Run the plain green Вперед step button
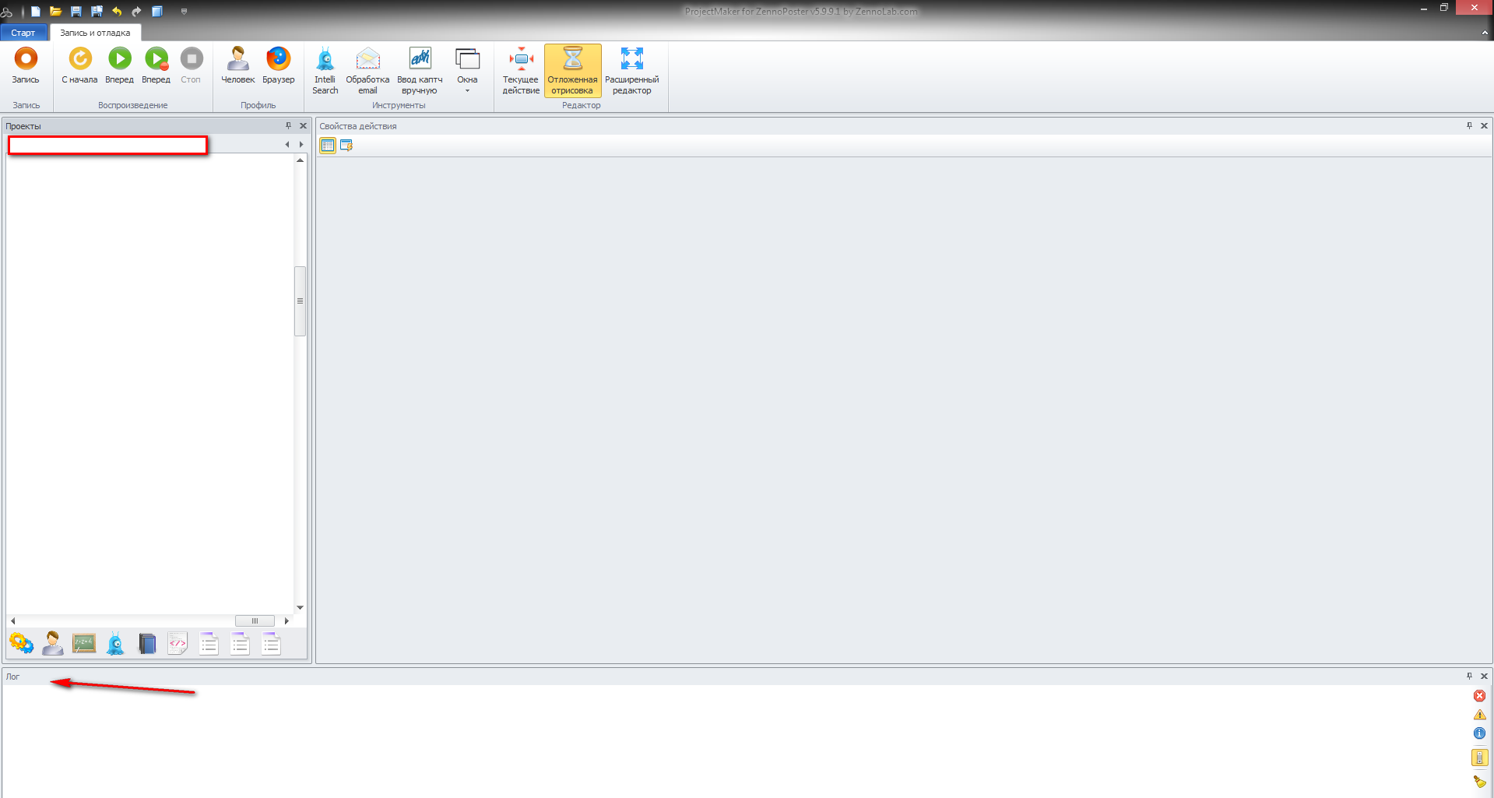Image resolution: width=1494 pixels, height=798 pixels. [119, 67]
